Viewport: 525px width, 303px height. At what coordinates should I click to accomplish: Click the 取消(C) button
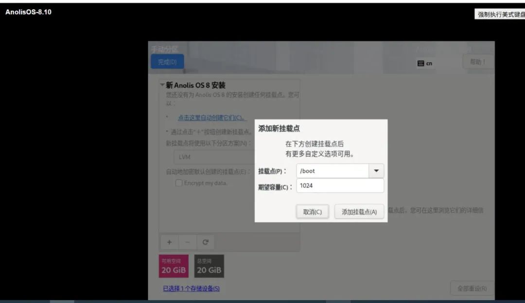[313, 212]
